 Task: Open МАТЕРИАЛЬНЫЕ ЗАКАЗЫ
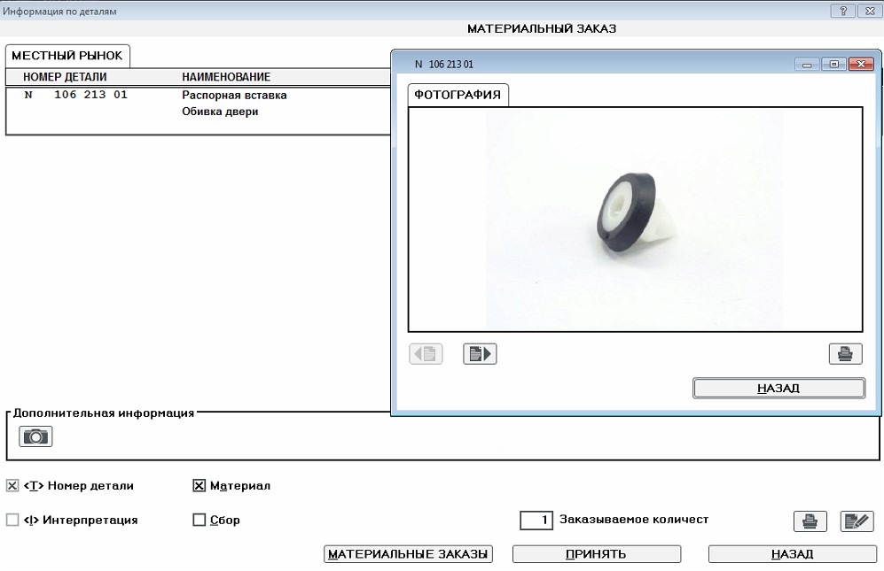(408, 554)
